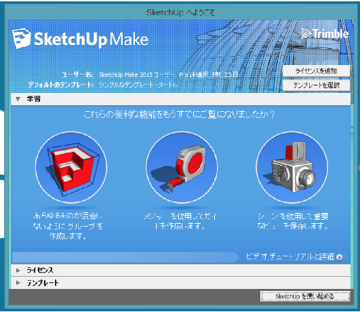Click the これらの便利な機能 heading text
The height and width of the screenshot is (312, 360).
pos(180,114)
